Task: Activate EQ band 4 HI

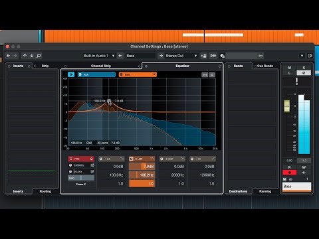Action: (x=192, y=159)
